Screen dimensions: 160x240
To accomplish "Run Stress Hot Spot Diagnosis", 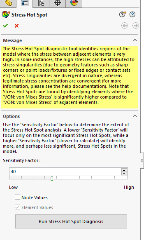I will 71,221.
